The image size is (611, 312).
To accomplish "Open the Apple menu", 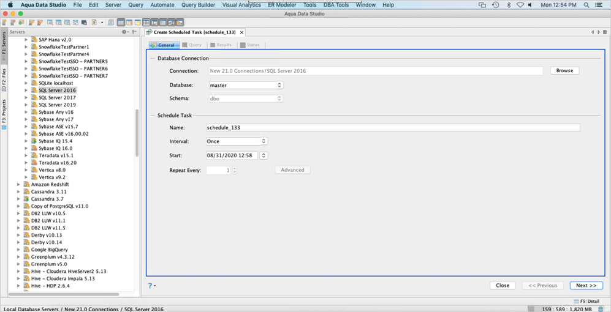I will [10, 5].
